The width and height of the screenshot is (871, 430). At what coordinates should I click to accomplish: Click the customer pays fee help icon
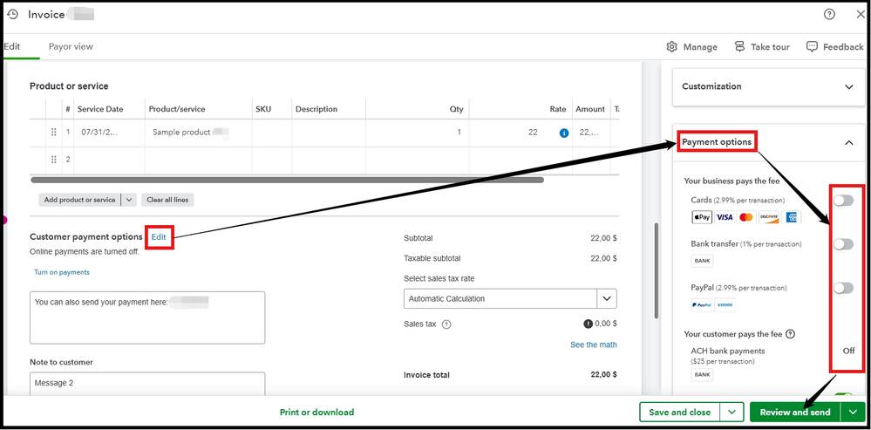791,334
